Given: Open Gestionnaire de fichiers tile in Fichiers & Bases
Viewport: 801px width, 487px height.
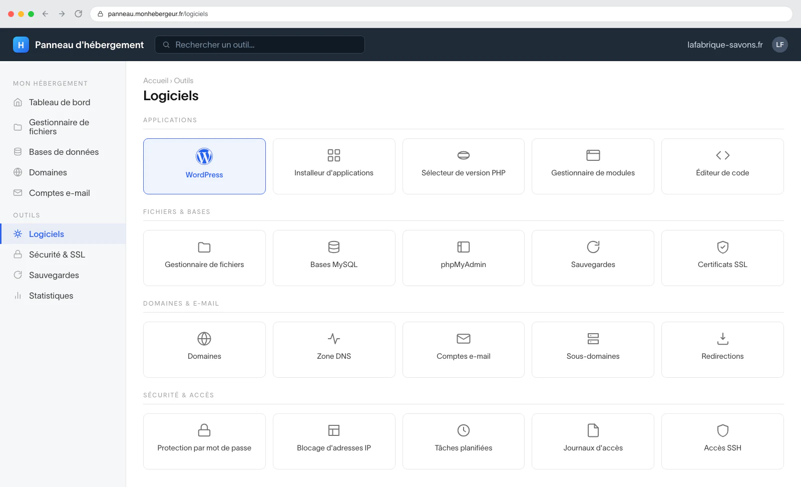Looking at the screenshot, I should tap(204, 258).
